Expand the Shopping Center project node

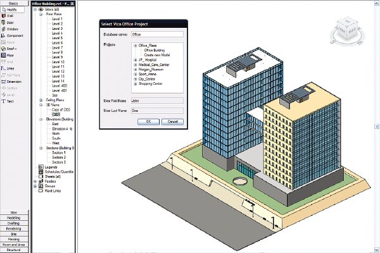(x=136, y=83)
